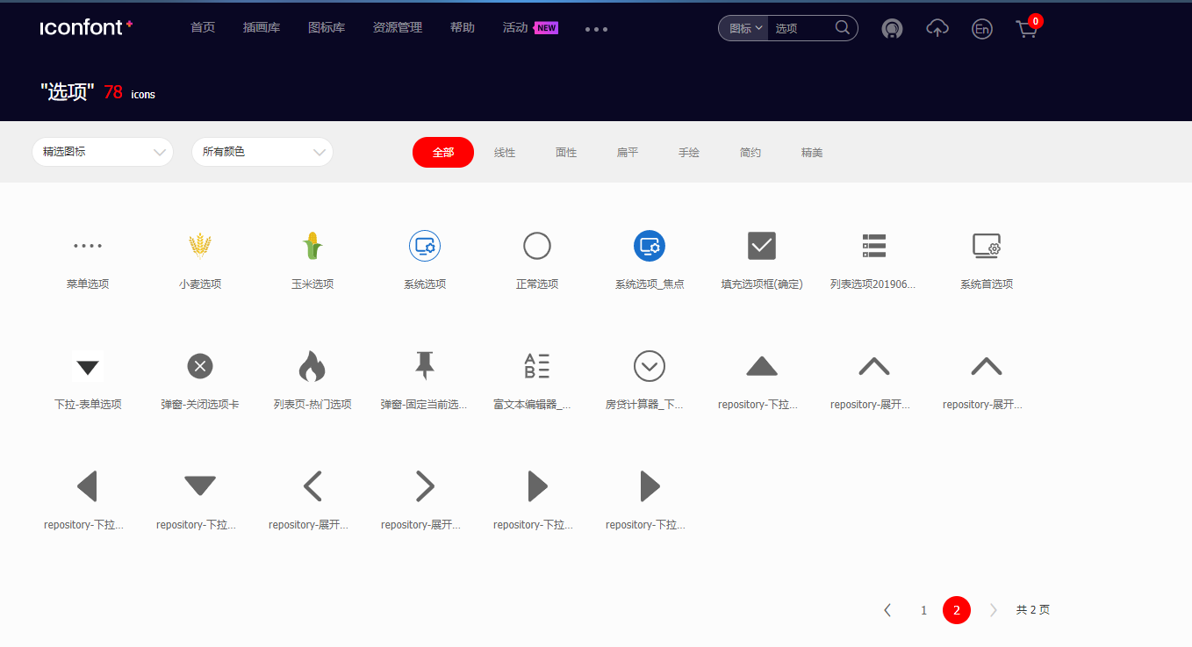Switch language with the En icon
The height and width of the screenshot is (647, 1192).
[982, 29]
